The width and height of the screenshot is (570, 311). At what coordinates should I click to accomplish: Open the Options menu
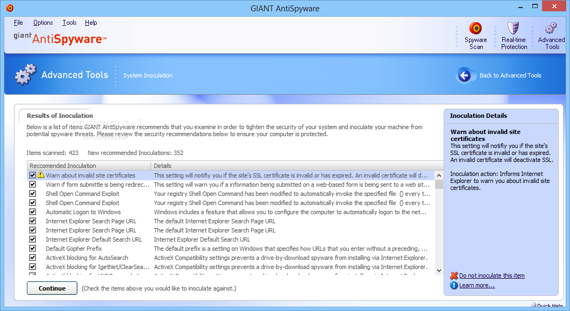tap(43, 23)
